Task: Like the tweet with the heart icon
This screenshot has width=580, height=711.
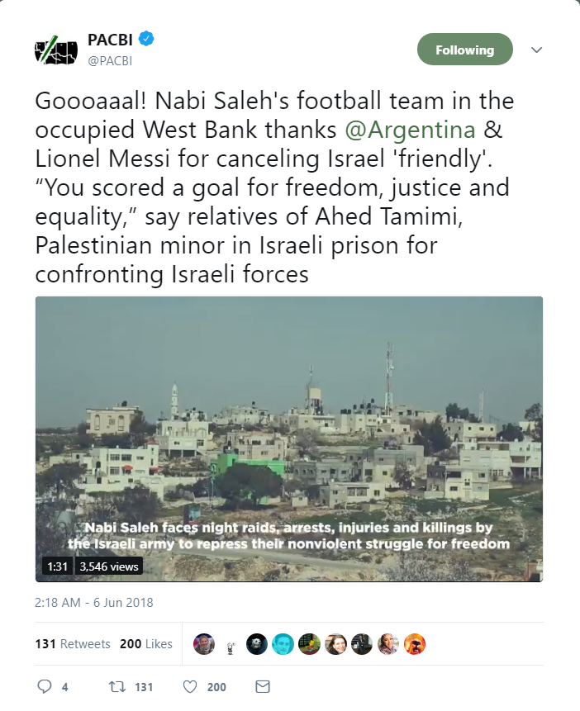Action: [190, 686]
